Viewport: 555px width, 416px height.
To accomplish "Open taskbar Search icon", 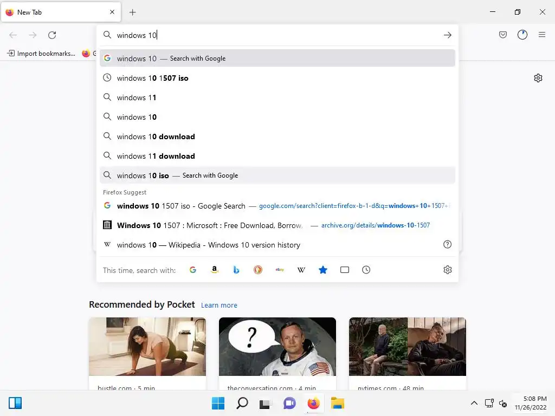I will pyautogui.click(x=242, y=403).
